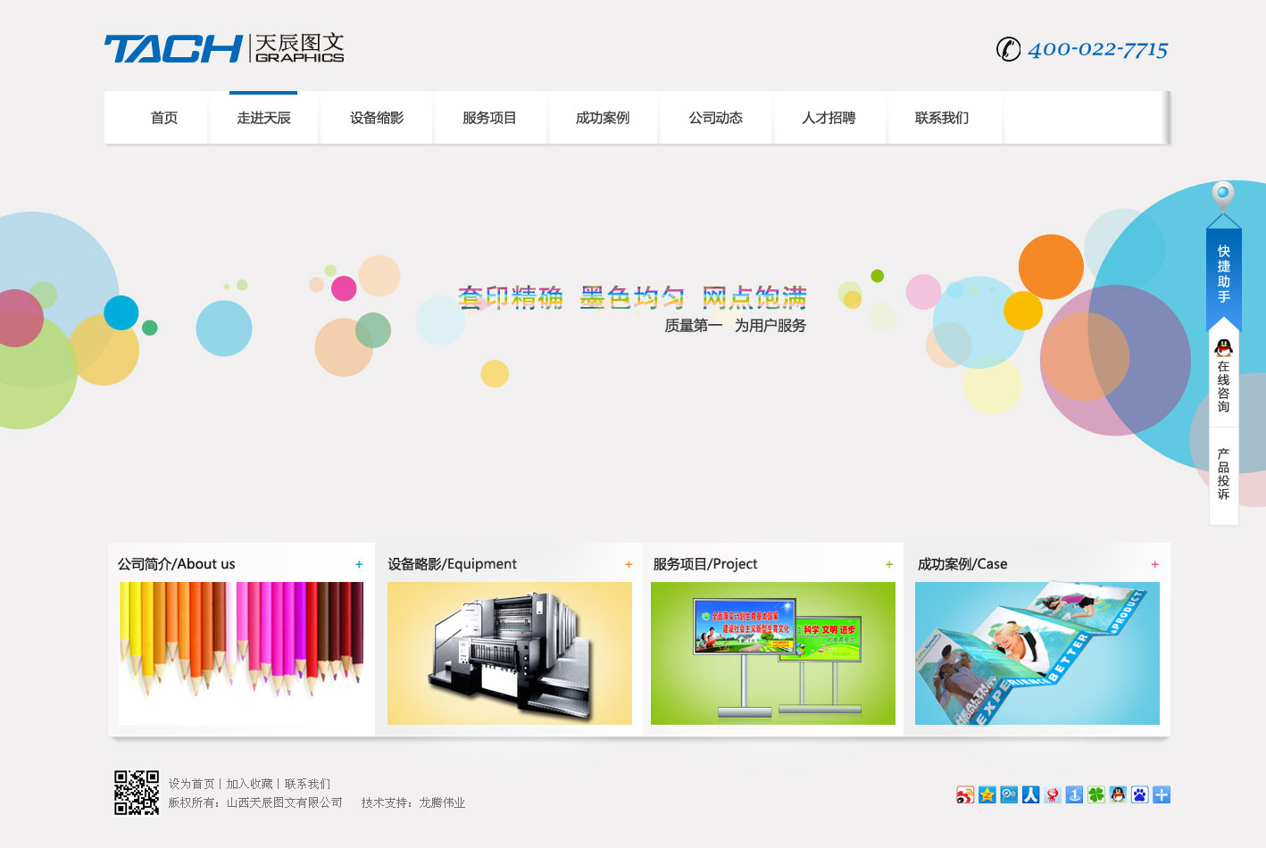Viewport: 1266px width, 848px height.
Task: Click the 400-022-7715 phone number
Action: coord(1098,49)
